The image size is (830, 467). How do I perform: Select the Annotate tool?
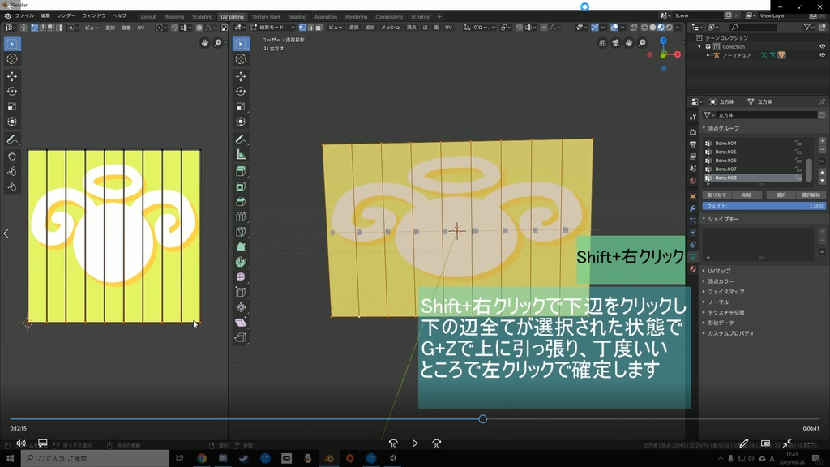pos(241,139)
